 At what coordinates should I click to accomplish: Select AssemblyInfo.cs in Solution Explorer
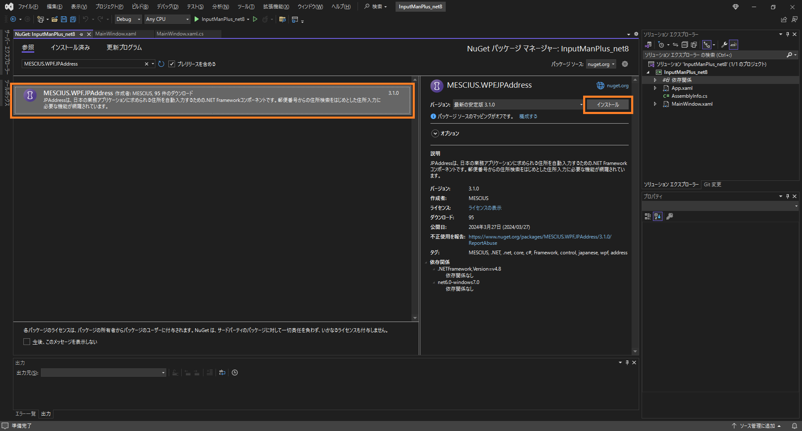[689, 96]
